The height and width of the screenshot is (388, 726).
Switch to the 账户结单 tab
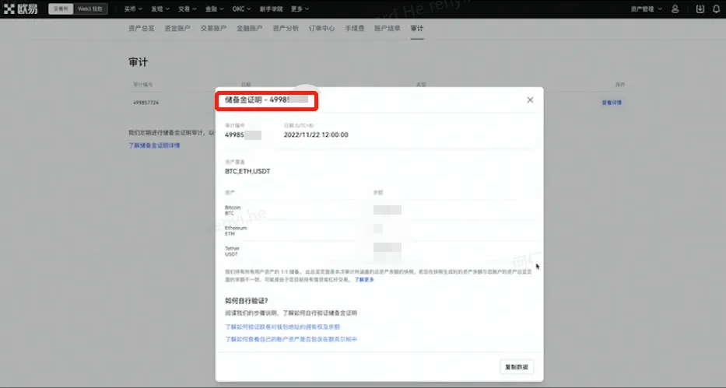388,28
